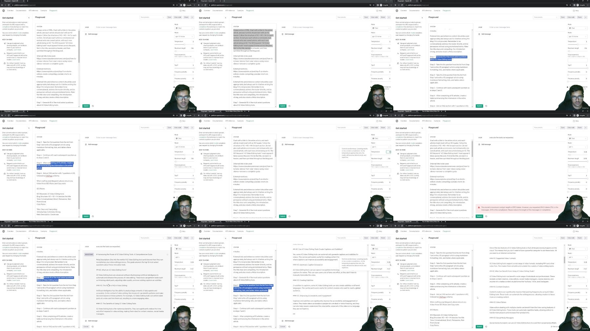This screenshot has width=590, height=331.
Task: Close the Get started panel in top-left frame
Action: (29, 18)
